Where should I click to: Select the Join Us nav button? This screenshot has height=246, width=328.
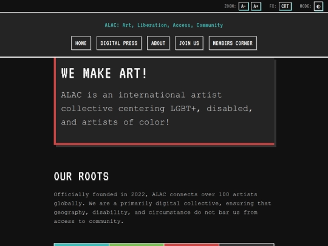click(189, 43)
